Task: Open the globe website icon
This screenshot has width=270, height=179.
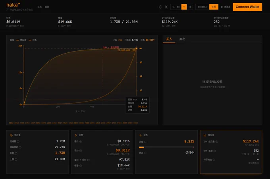Action: [160, 7]
